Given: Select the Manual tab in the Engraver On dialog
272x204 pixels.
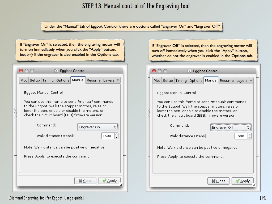Looking at the screenshot, I should pos(78,80).
